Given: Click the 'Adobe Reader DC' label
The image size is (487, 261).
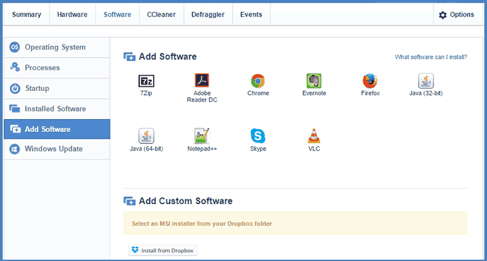Looking at the screenshot, I should [x=202, y=96].
